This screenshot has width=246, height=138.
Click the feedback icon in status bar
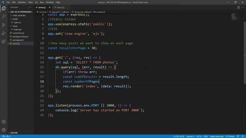tap(238, 136)
